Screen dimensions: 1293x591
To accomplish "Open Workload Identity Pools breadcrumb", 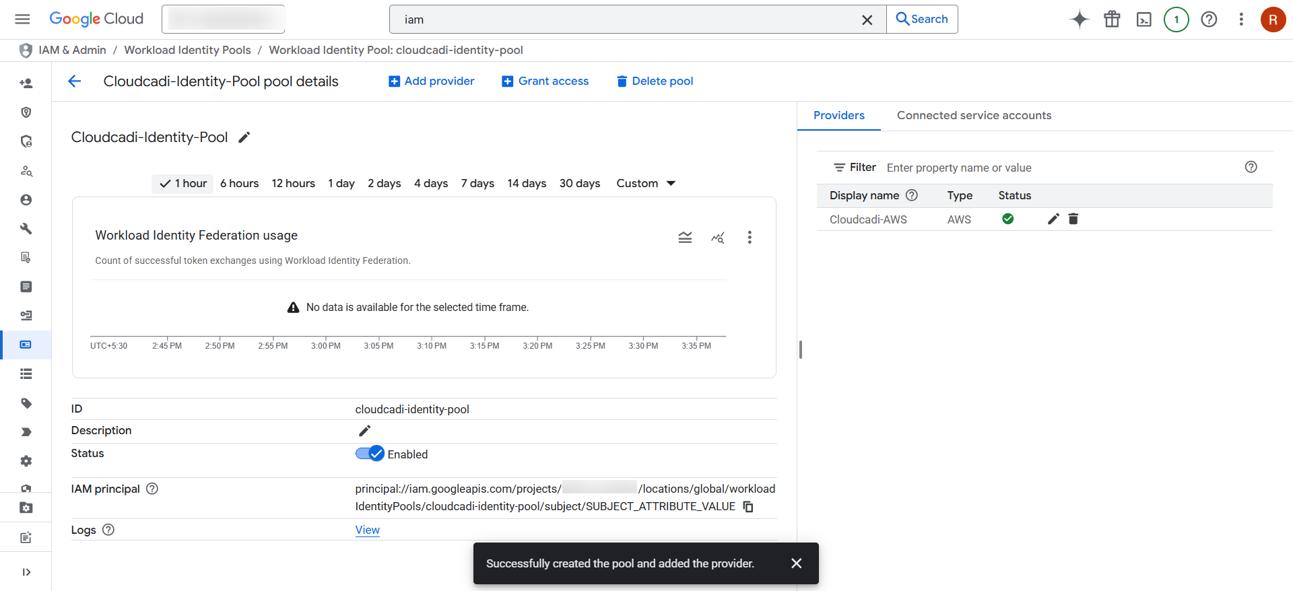I will coord(187,50).
